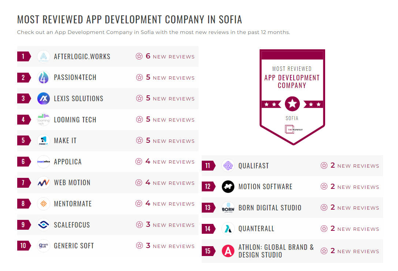This screenshot has height=271, width=398.
Task: Click the Qualifast purple logo icon
Action: [228, 165]
